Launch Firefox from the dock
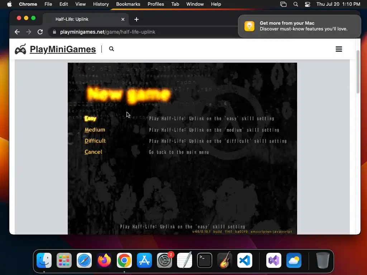Screen dimensions: 367x275 pyautogui.click(x=104, y=260)
